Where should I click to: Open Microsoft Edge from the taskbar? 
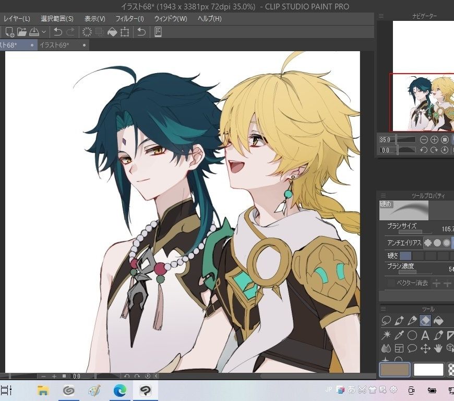[x=120, y=391]
